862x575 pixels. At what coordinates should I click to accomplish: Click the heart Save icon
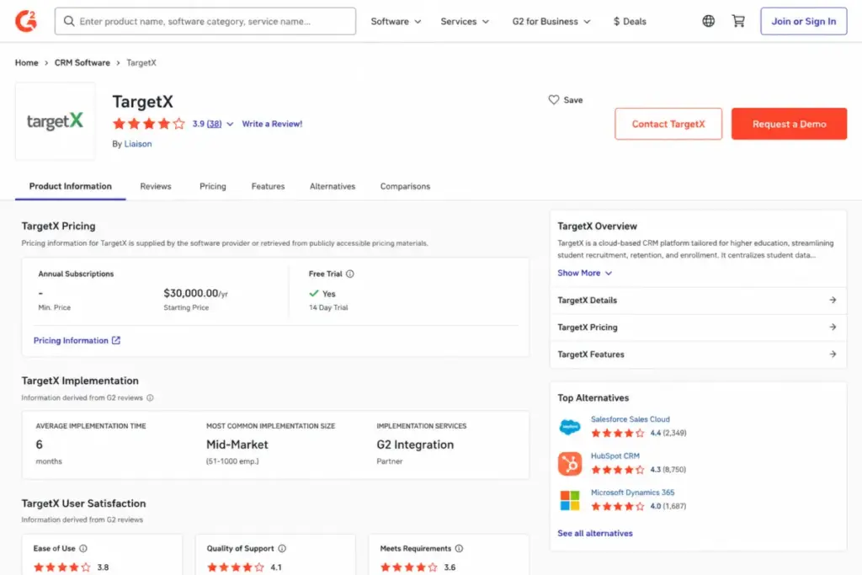click(x=554, y=99)
